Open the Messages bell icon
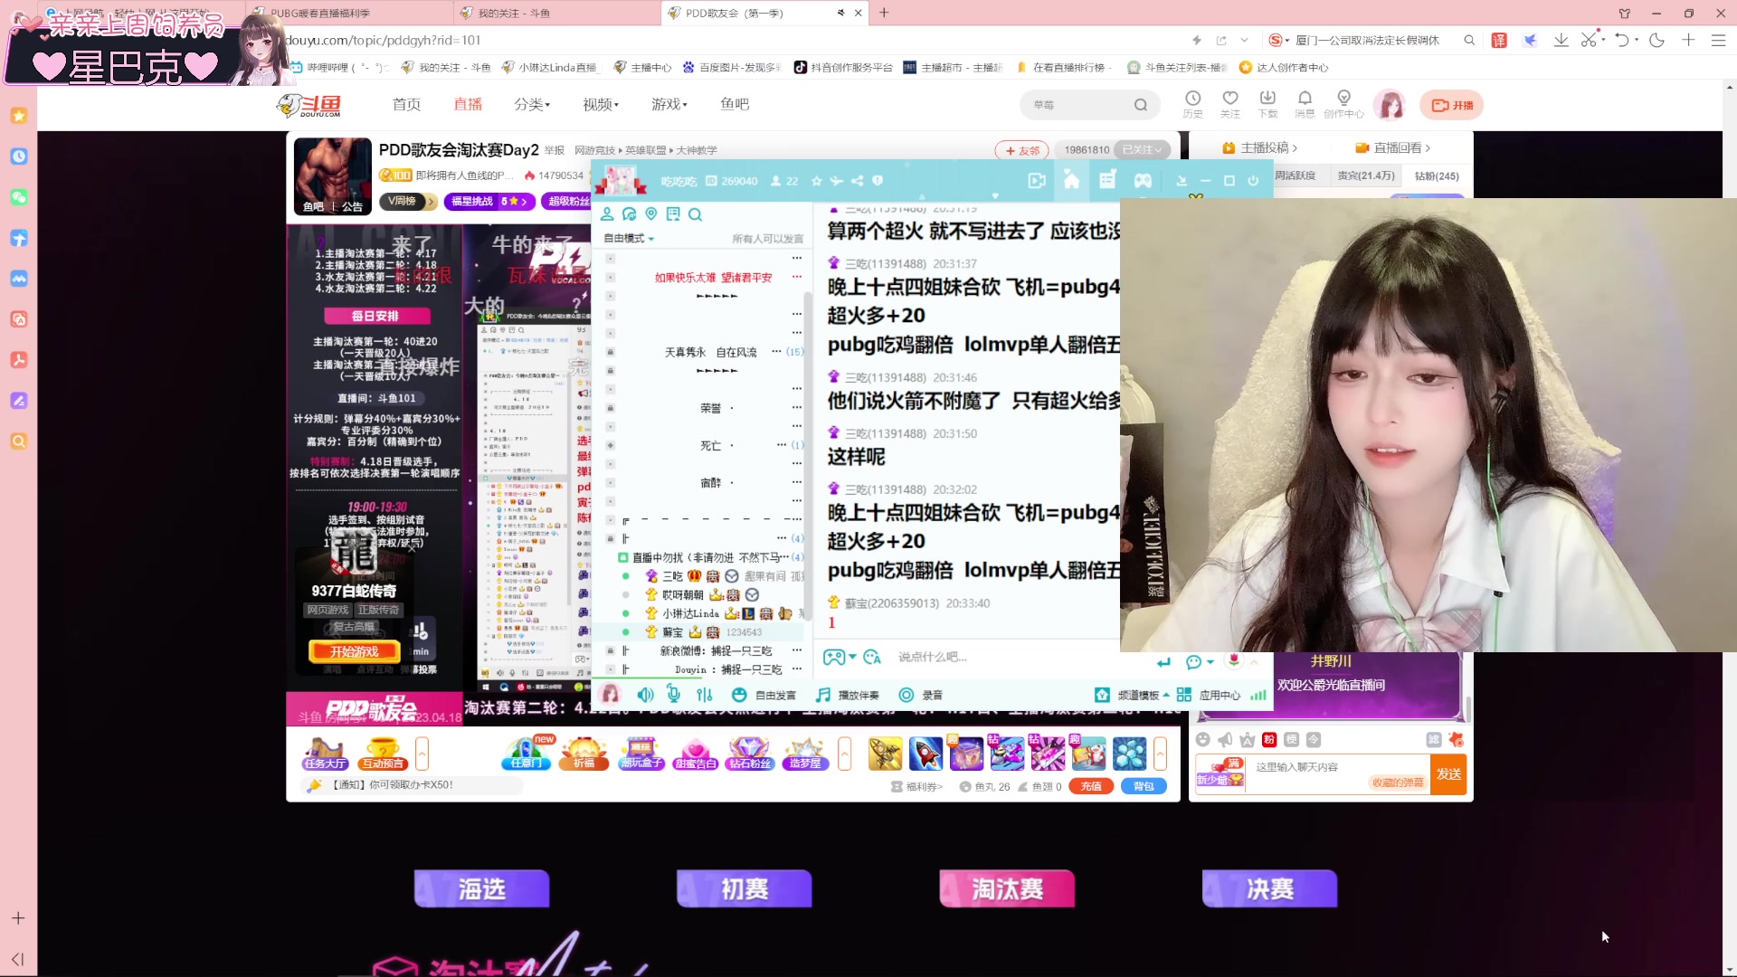Image resolution: width=1737 pixels, height=977 pixels. tap(1305, 103)
